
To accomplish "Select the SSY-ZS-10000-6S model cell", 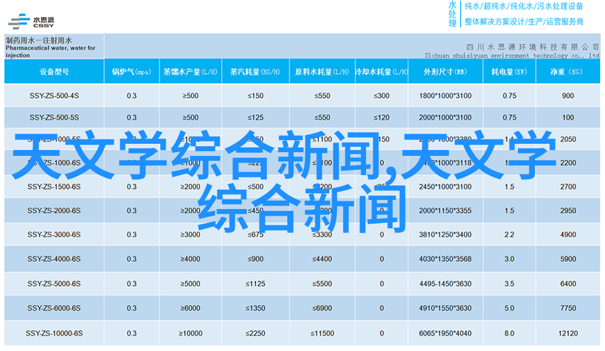I will tap(54, 333).
